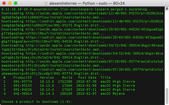The width and height of the screenshot is (169, 105).
Task: Click post date 2018-07-11
Action: pos(86,90)
